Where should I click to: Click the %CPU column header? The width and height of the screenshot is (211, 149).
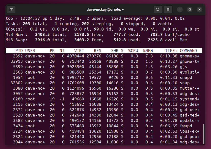(133, 50)
